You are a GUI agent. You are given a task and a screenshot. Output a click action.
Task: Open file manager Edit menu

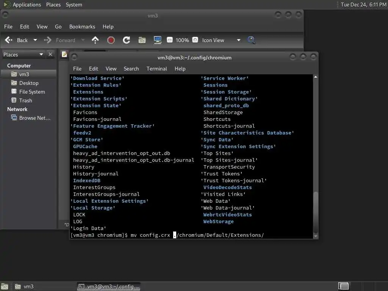[25, 27]
